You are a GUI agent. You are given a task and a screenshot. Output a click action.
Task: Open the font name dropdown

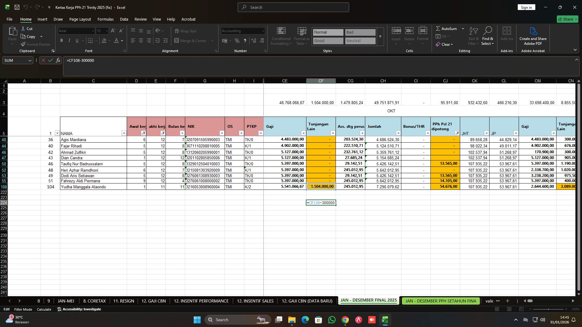pyautogui.click(x=93, y=31)
